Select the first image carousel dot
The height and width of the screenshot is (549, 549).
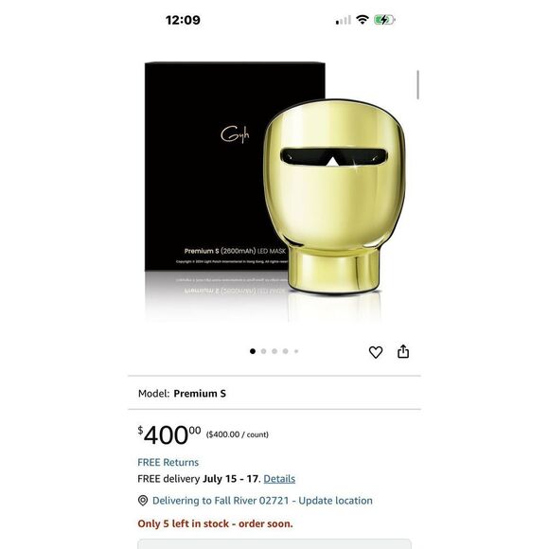coord(253,351)
